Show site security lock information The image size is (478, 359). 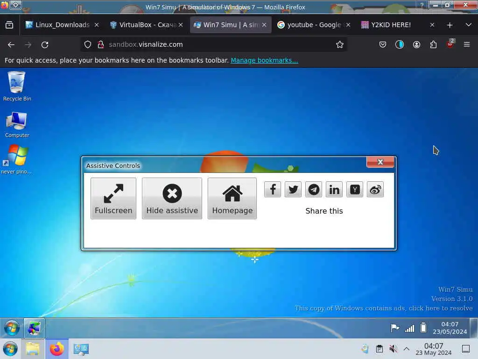click(x=101, y=44)
